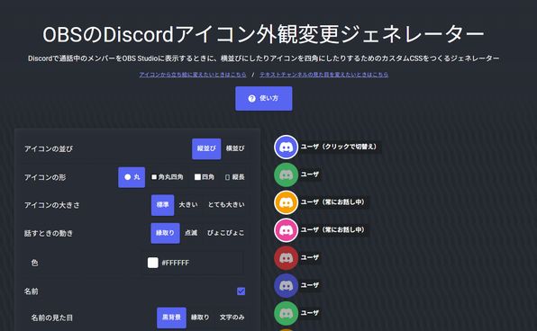537x331 pixels.
Task: Click the orange Discord avatar icon
Action: tap(286, 202)
